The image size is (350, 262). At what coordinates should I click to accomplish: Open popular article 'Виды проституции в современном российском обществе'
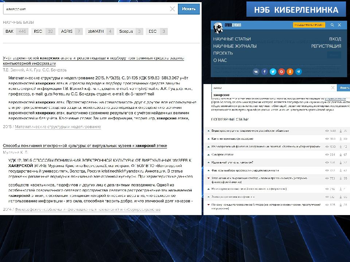250,131
